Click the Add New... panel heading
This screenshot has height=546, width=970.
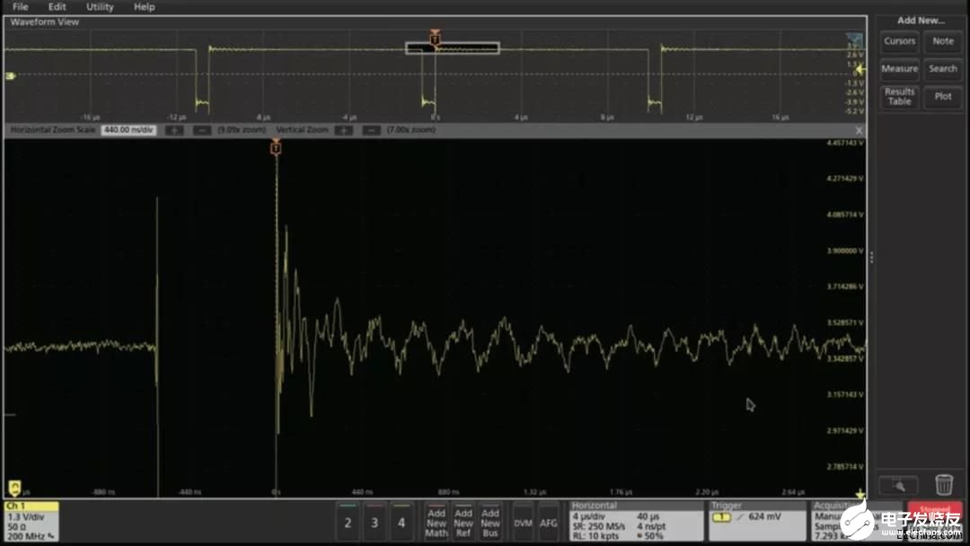(x=921, y=21)
